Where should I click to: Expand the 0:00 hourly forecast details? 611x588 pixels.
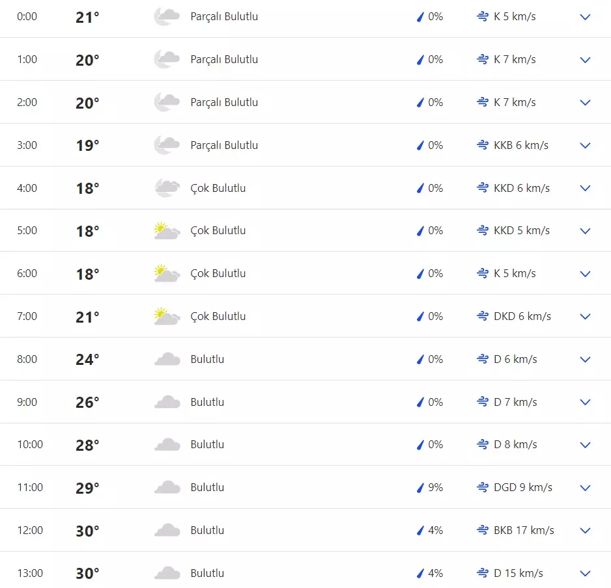coord(585,17)
